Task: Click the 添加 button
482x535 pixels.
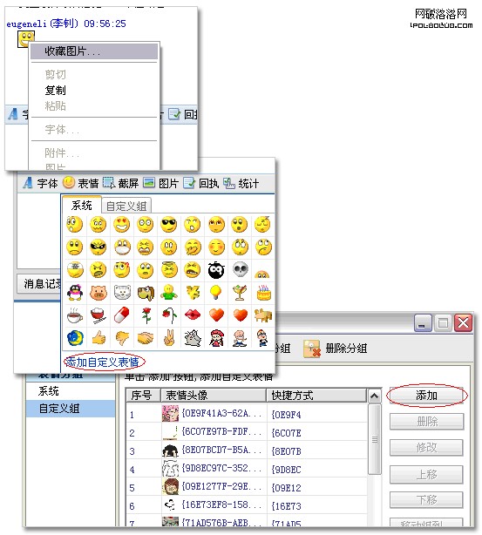Action: click(426, 396)
